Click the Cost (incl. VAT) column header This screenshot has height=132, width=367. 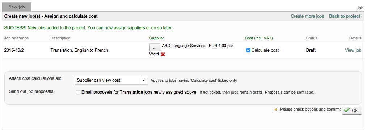point(259,38)
